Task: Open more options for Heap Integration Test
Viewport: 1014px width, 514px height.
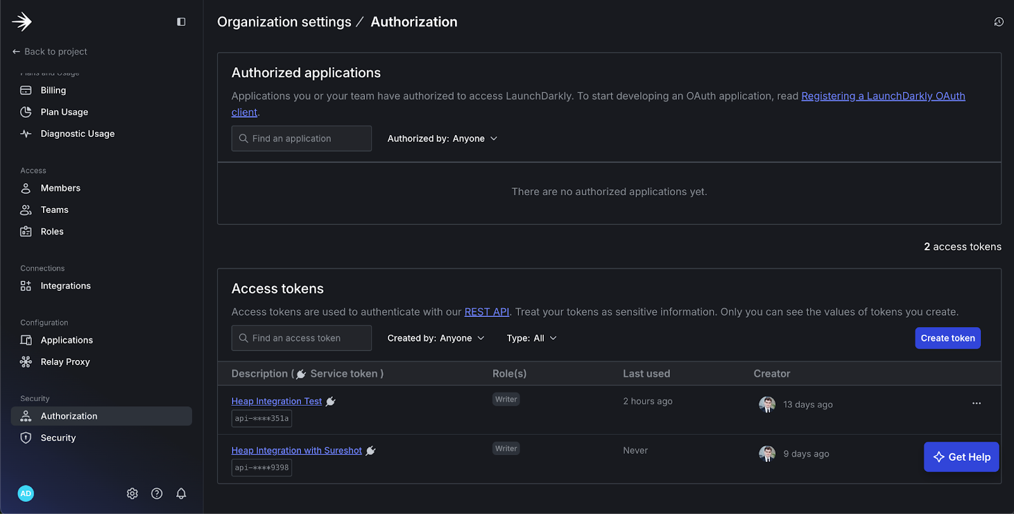Action: click(977, 403)
